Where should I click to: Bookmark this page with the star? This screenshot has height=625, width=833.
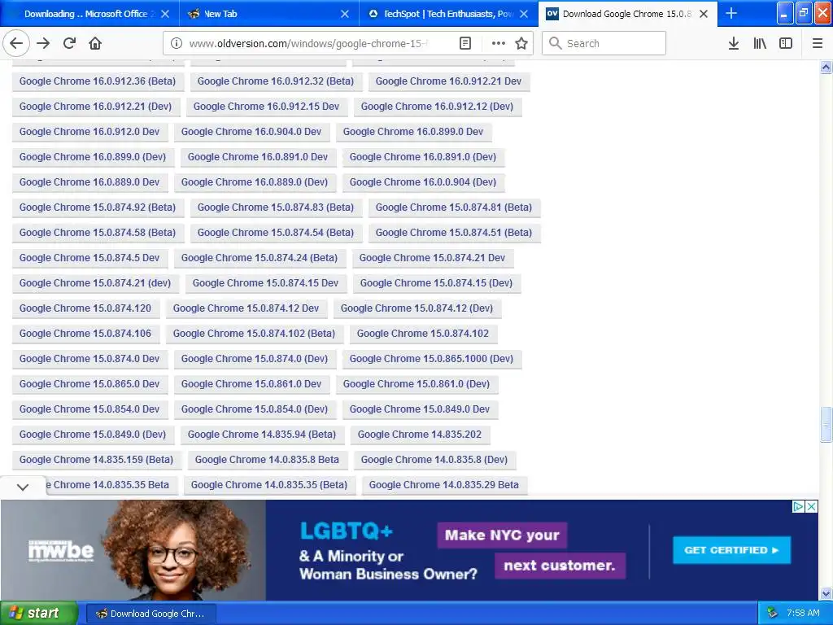click(x=521, y=44)
